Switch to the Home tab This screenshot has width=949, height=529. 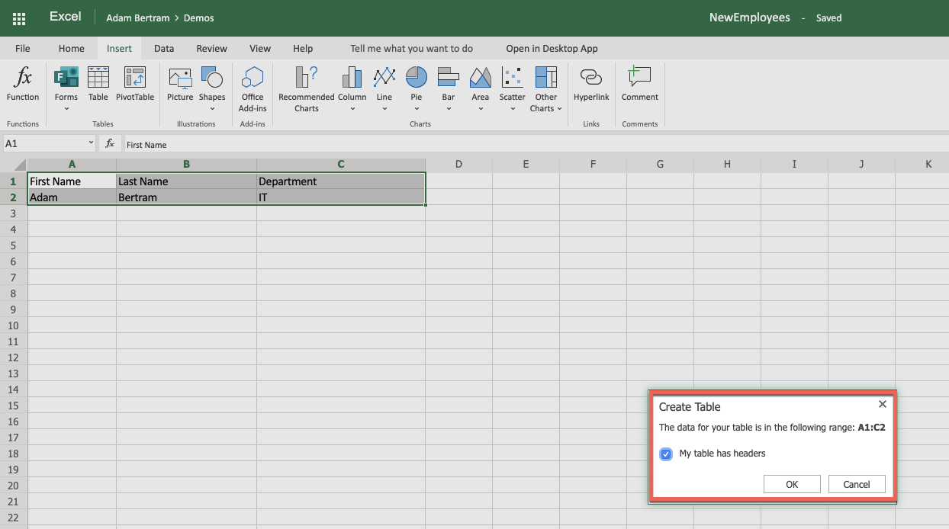72,48
